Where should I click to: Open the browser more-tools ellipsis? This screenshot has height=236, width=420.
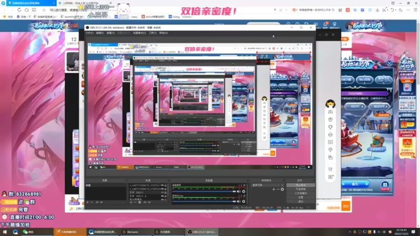(x=408, y=10)
